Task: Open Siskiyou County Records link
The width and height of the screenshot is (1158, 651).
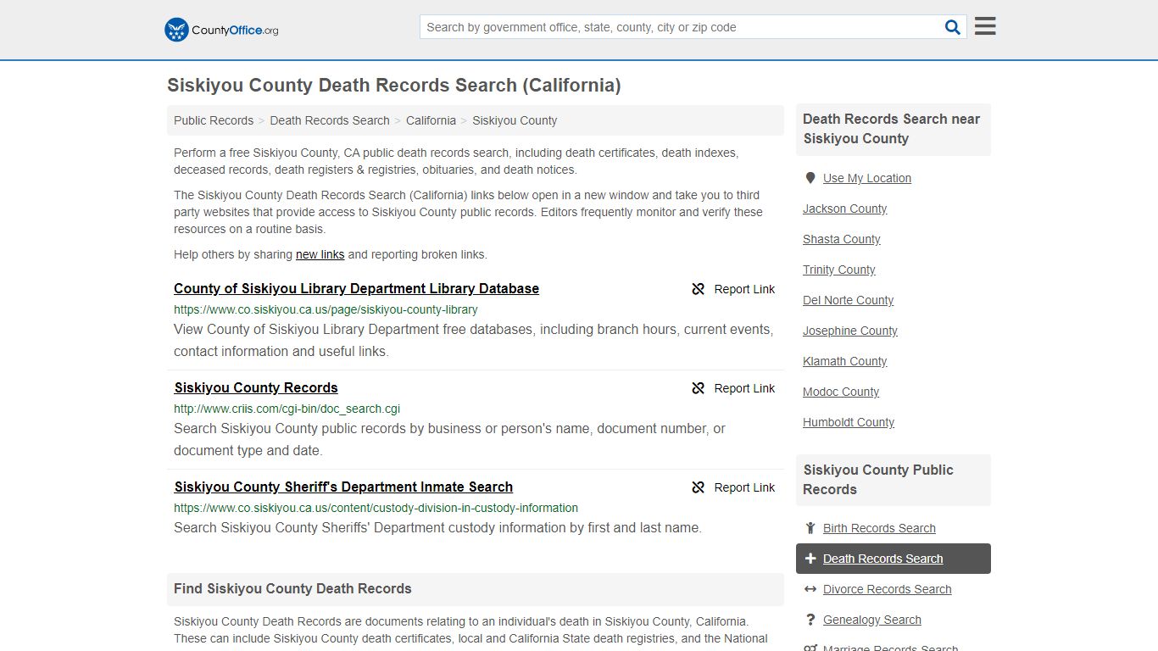Action: pyautogui.click(x=256, y=387)
